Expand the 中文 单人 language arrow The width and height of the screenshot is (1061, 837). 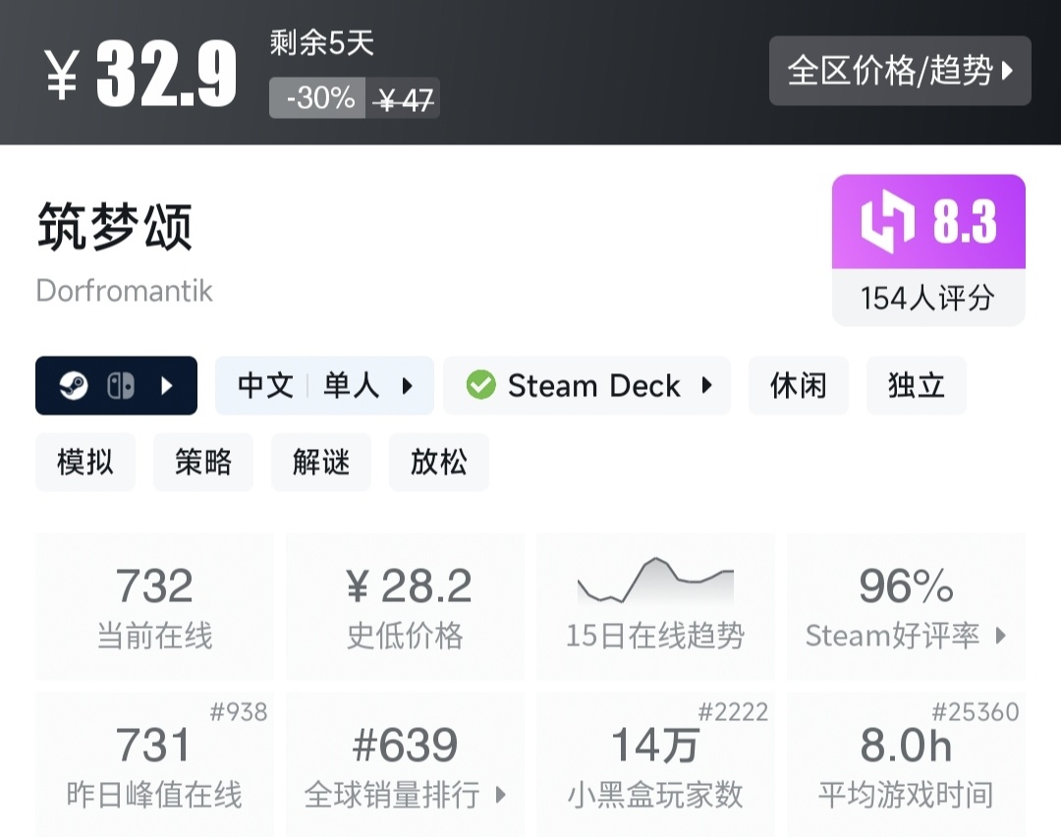tap(407, 386)
